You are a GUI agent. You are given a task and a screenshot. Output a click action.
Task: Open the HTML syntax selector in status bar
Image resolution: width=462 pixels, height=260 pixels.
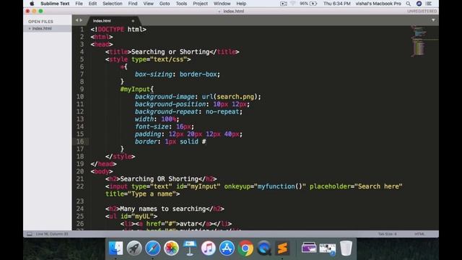click(419, 234)
